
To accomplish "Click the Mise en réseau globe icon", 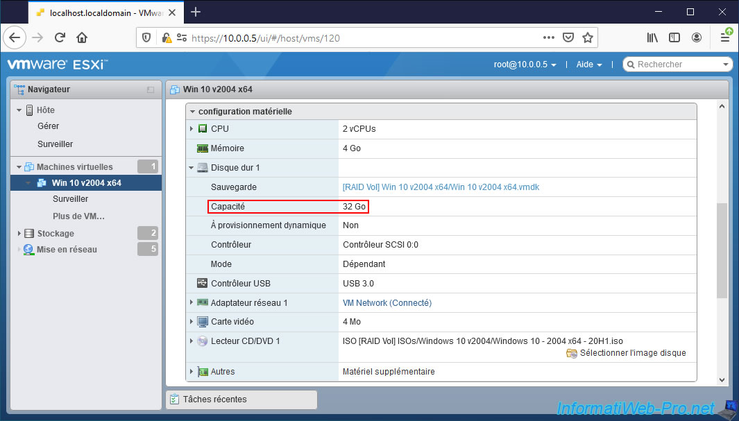I will pyautogui.click(x=28, y=250).
